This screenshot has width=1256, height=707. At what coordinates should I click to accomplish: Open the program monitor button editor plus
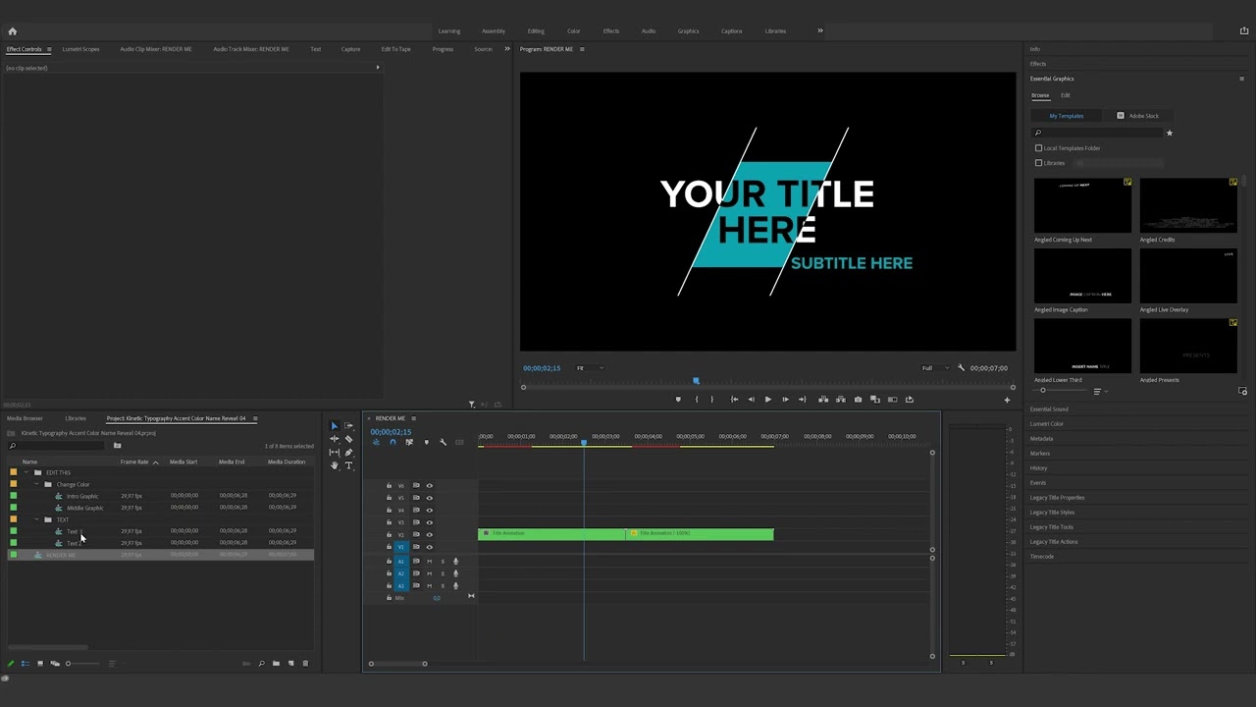(x=1006, y=400)
